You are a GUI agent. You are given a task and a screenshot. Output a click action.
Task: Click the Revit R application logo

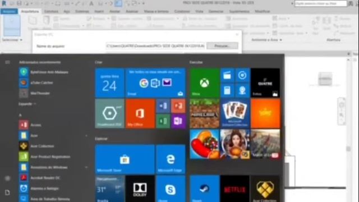point(4,3)
